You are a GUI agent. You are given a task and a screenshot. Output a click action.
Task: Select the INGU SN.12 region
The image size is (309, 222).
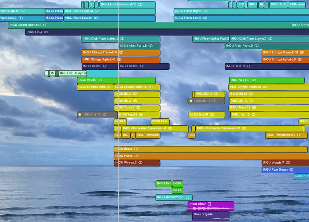click(269, 101)
